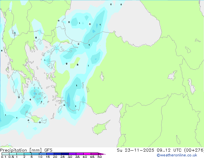Click the above-50 mm legend arrow tip
Image resolution: width=204 pixels, height=158 pixels.
pyautogui.click(x=102, y=154)
